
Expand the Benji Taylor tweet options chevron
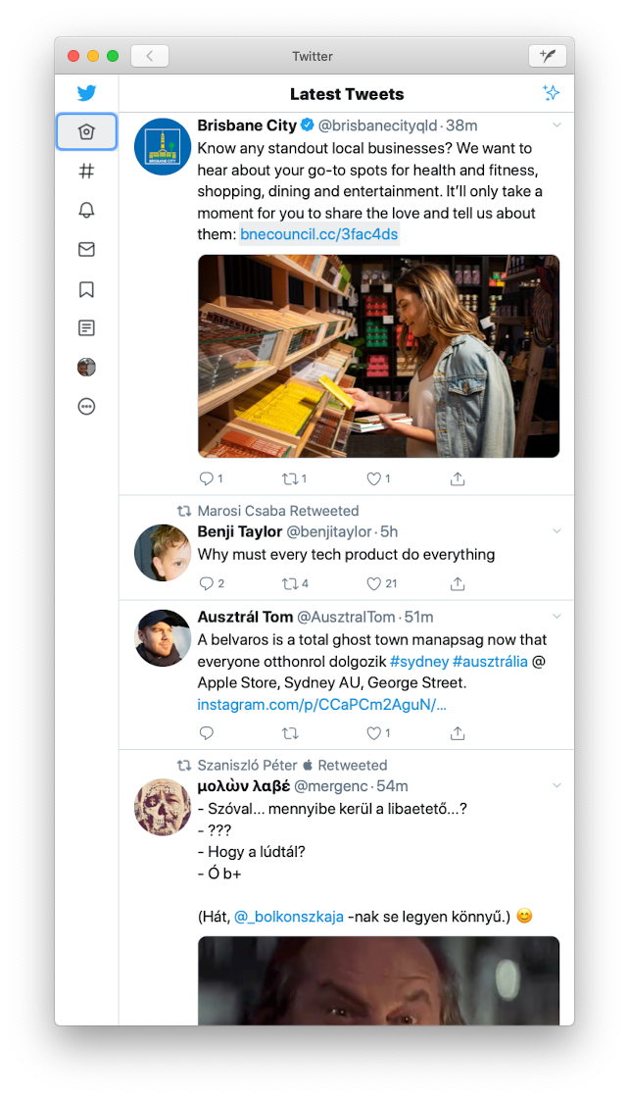[556, 531]
